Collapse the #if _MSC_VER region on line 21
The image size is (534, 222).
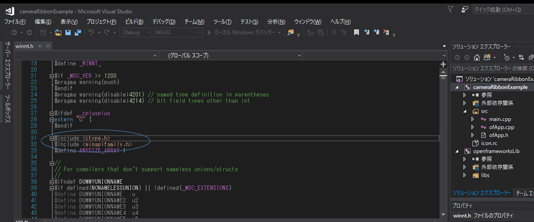(52, 76)
